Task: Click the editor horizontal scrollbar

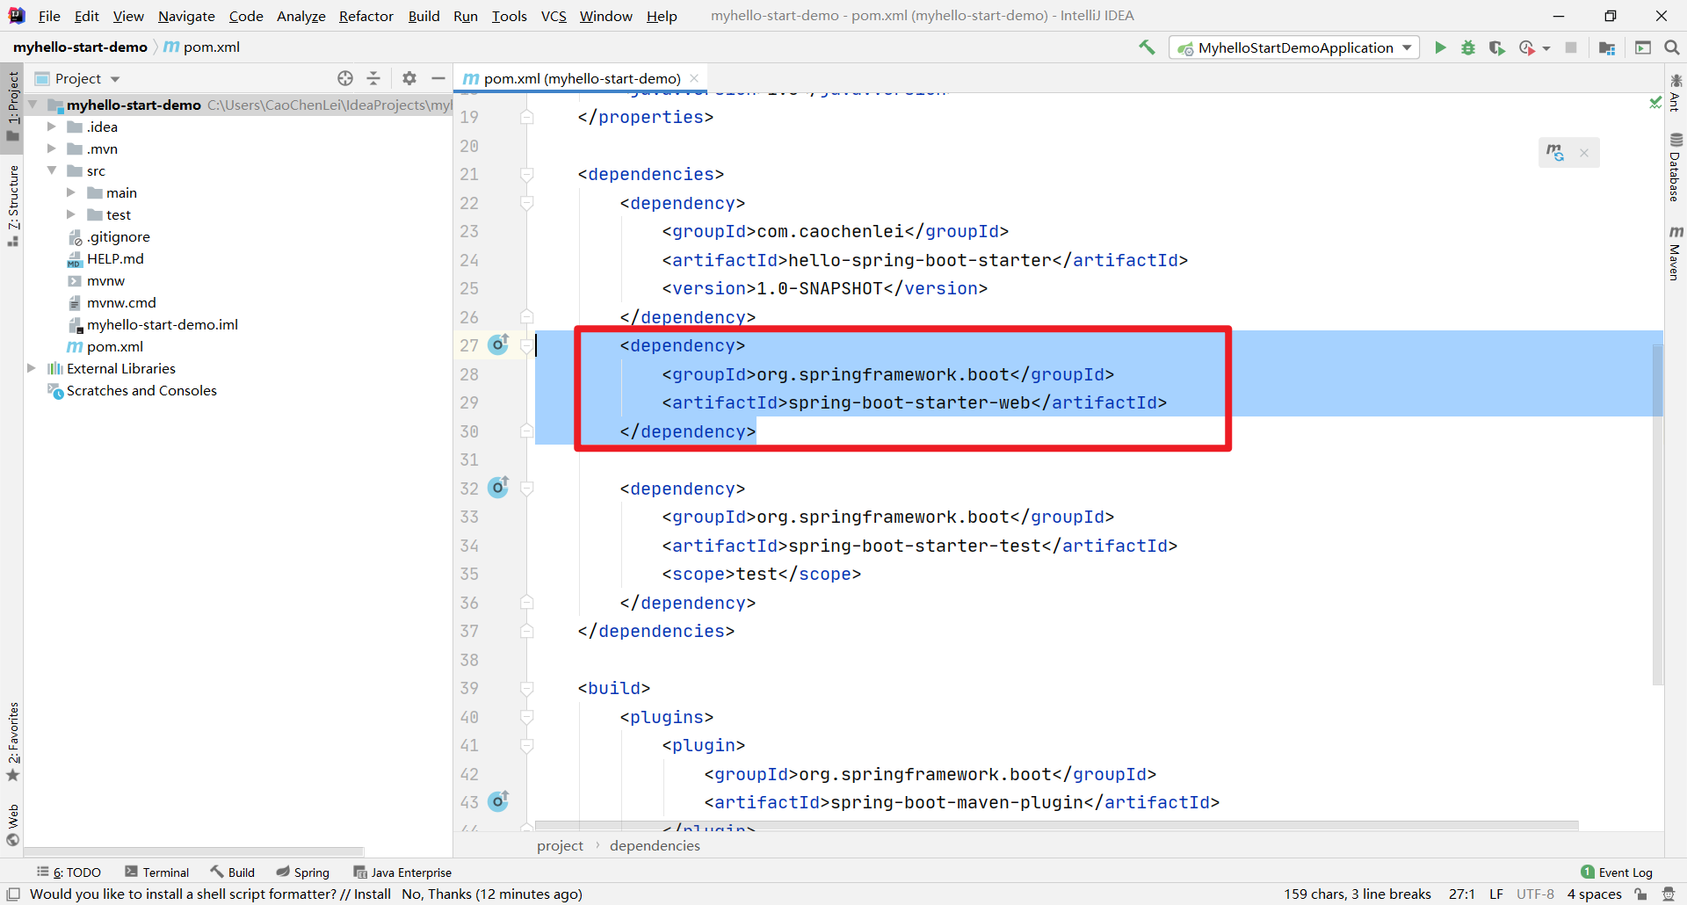Action: tap(1056, 825)
